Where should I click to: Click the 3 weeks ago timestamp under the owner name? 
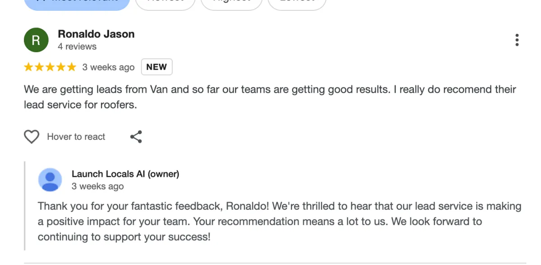click(x=98, y=186)
